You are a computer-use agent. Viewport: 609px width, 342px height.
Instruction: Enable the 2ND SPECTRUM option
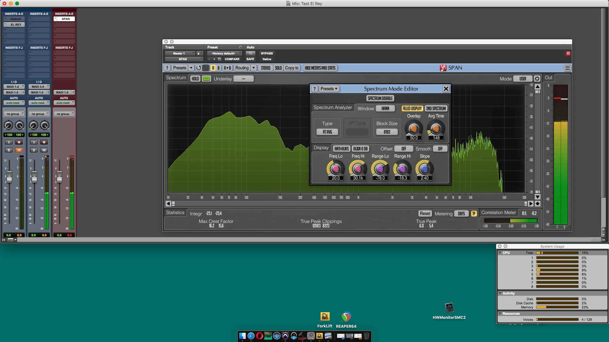pyautogui.click(x=436, y=108)
